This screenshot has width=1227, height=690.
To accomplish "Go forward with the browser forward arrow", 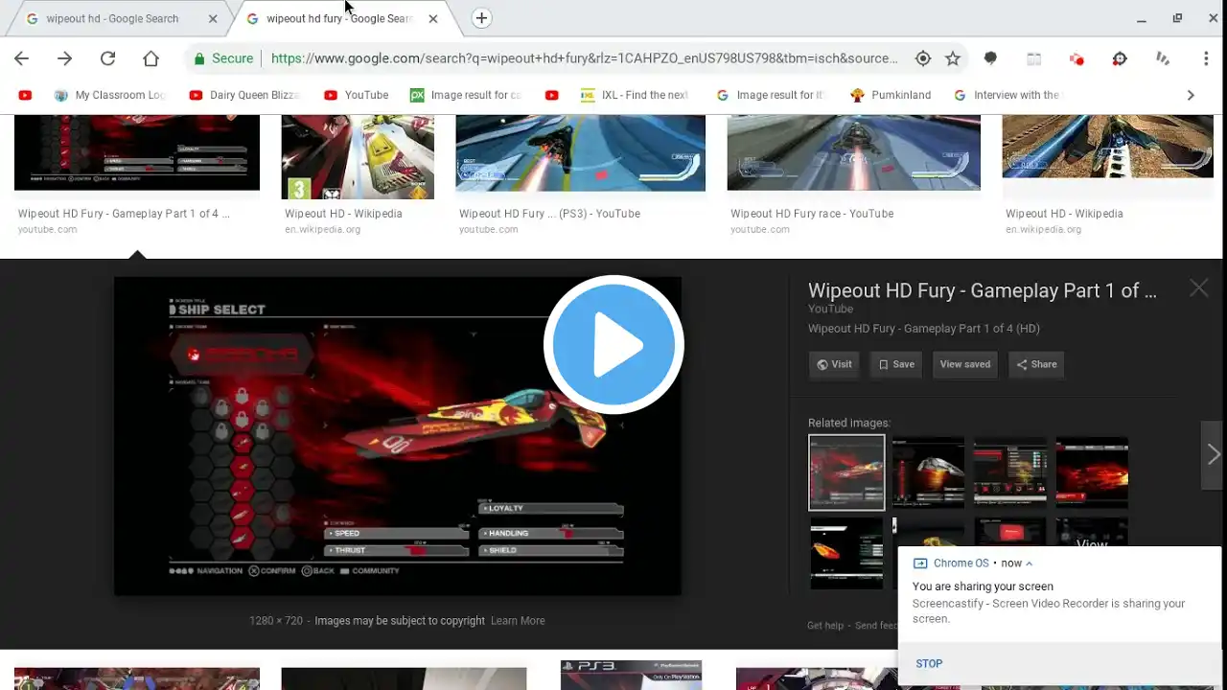I will 64,58.
